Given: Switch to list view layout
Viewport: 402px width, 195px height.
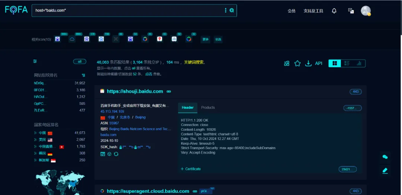Looking at the screenshot, I should [347, 63].
